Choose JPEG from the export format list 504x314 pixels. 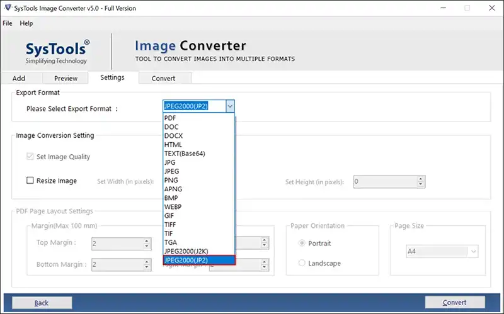tap(198, 171)
